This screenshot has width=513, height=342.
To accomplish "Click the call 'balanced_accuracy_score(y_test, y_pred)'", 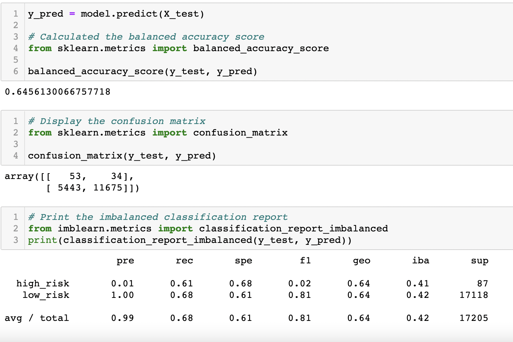I will click(142, 72).
